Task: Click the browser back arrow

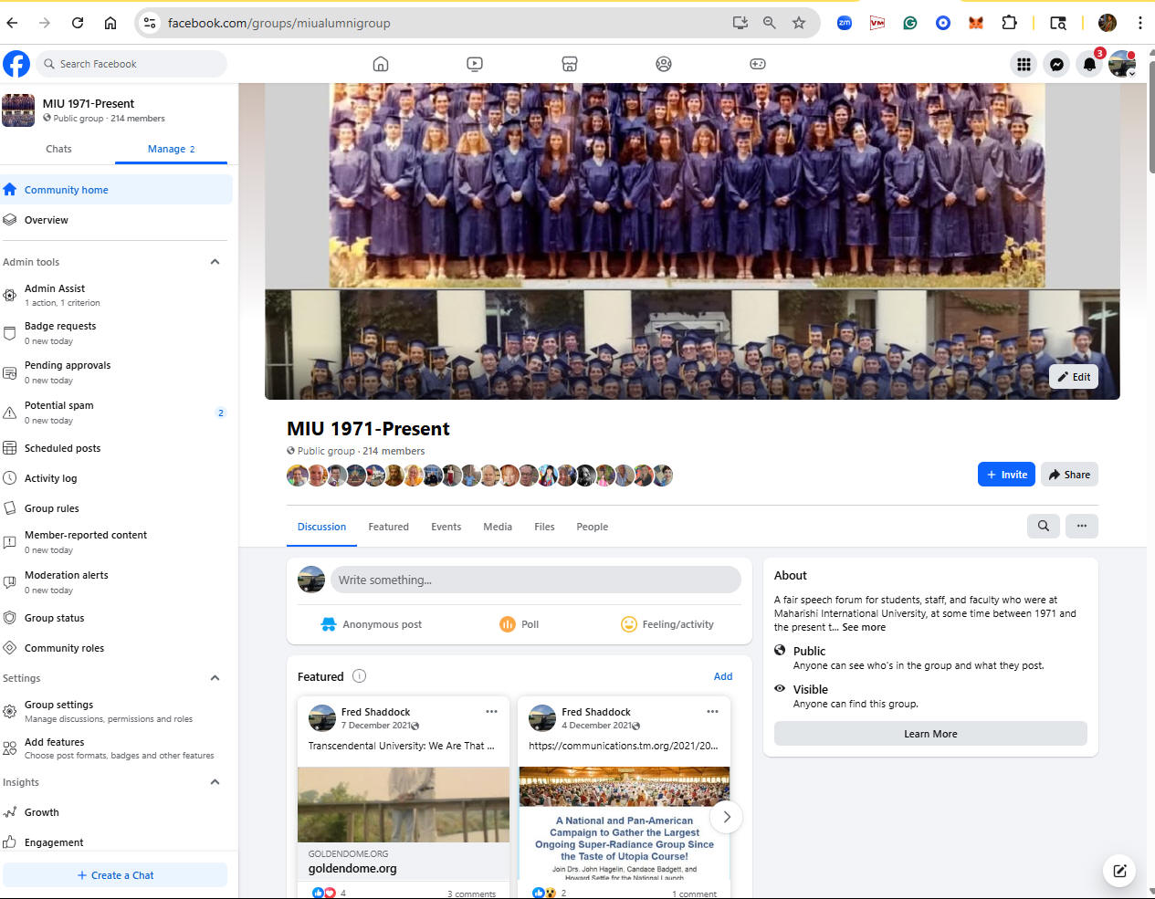Action: (13, 23)
